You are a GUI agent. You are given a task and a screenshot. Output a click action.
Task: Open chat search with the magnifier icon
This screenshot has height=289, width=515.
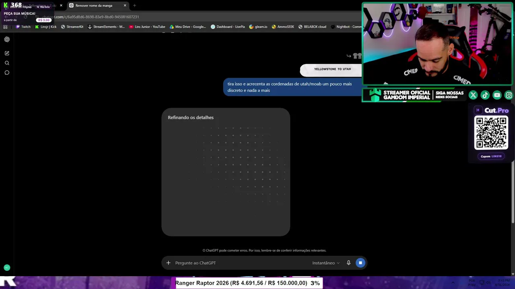(7, 63)
